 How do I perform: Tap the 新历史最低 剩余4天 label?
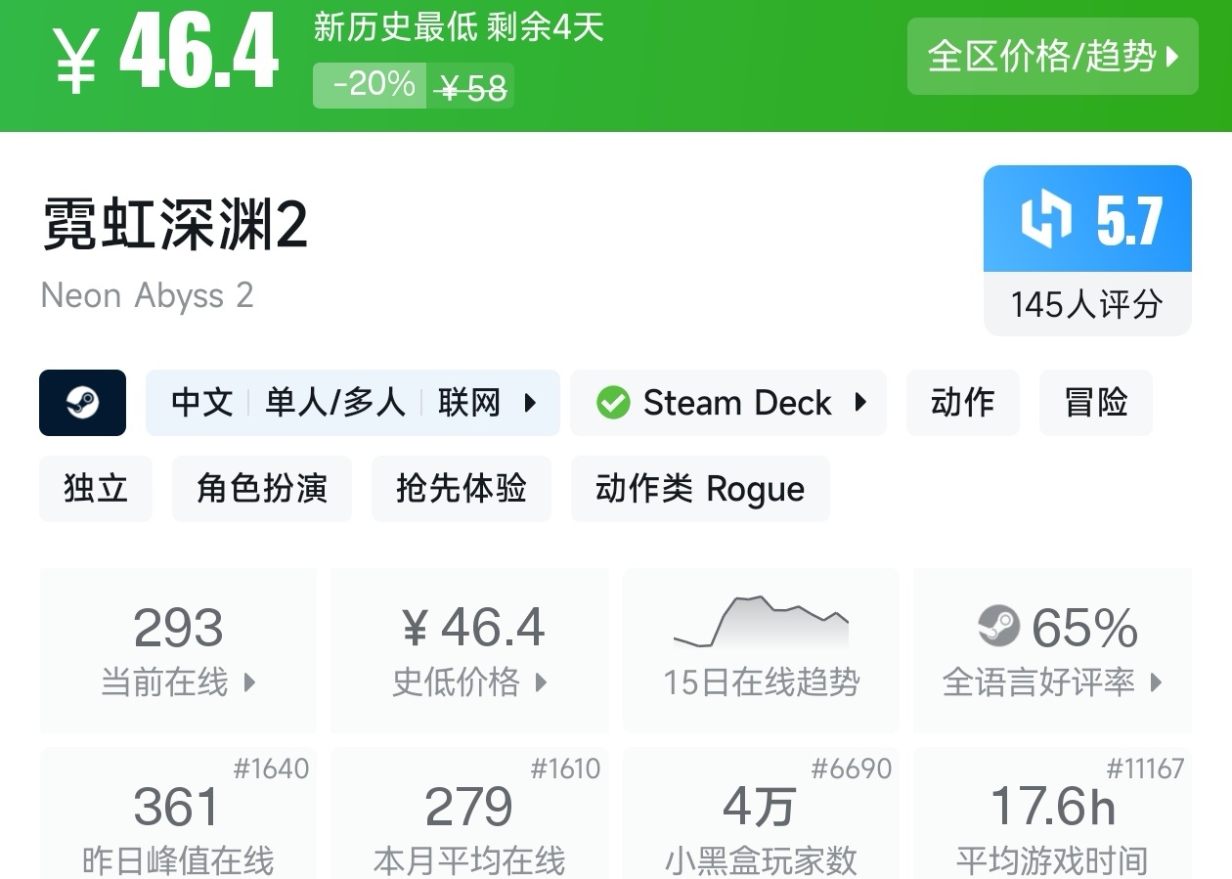[x=459, y=26]
